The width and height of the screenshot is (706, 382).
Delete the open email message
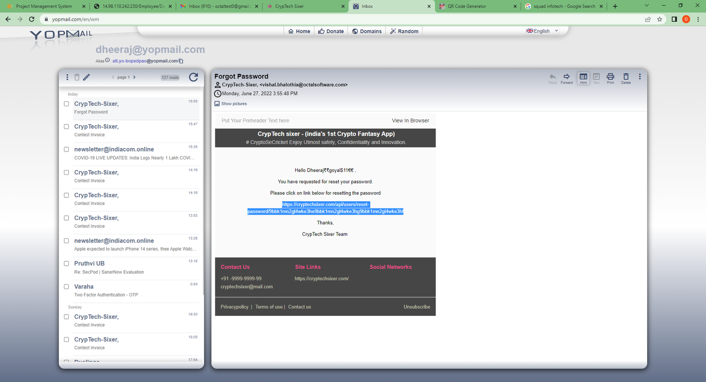pos(626,78)
